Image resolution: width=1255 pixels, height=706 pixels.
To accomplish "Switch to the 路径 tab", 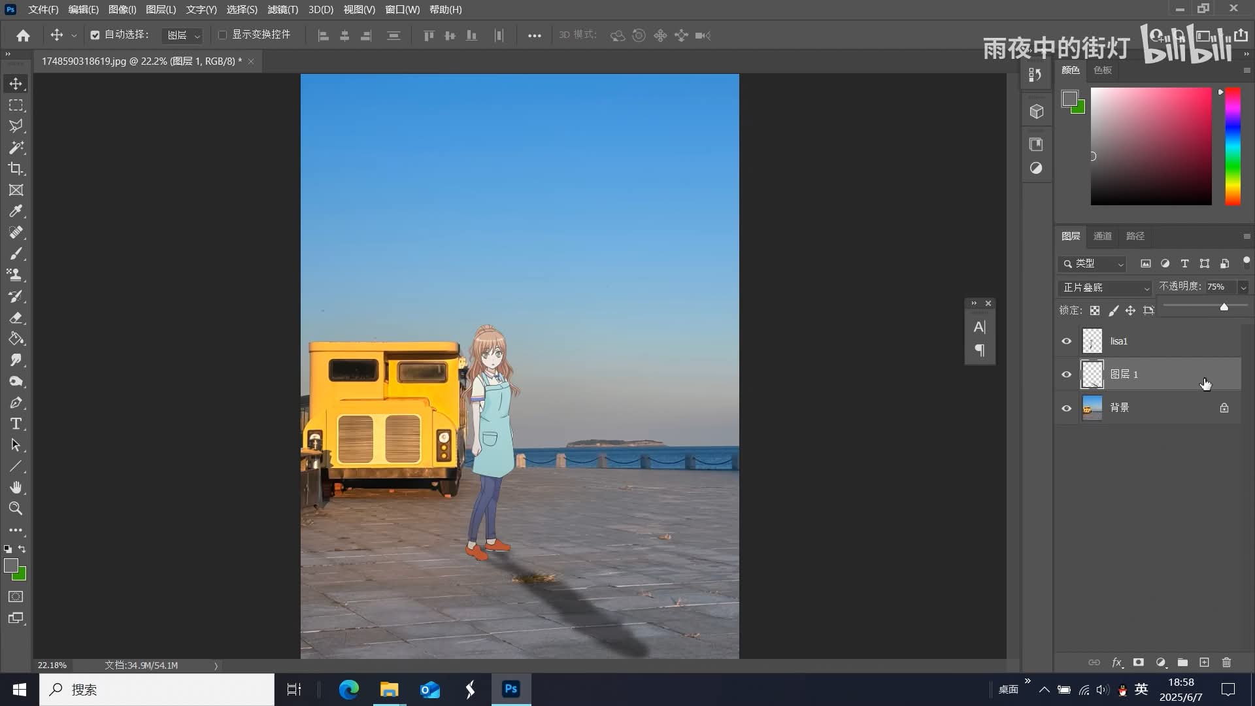I will (x=1135, y=236).
